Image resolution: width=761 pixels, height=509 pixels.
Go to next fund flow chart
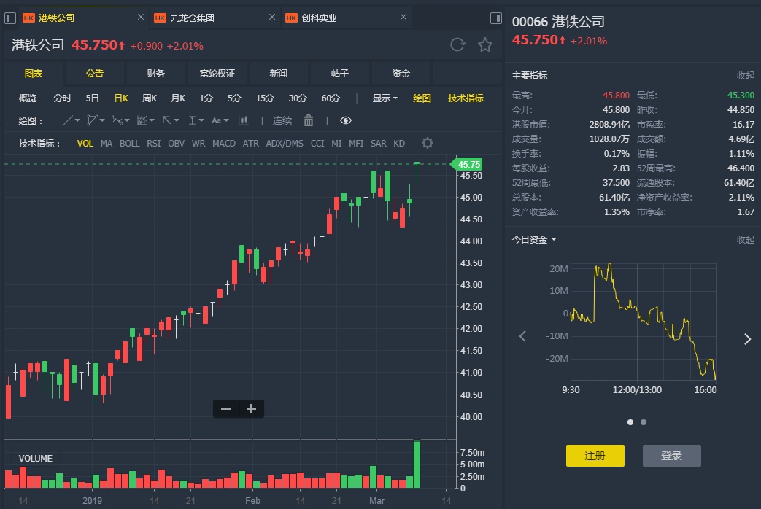coord(747,338)
